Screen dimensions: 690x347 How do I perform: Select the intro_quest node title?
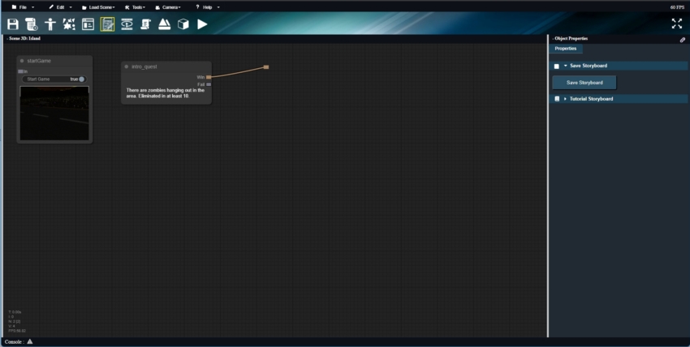[144, 66]
